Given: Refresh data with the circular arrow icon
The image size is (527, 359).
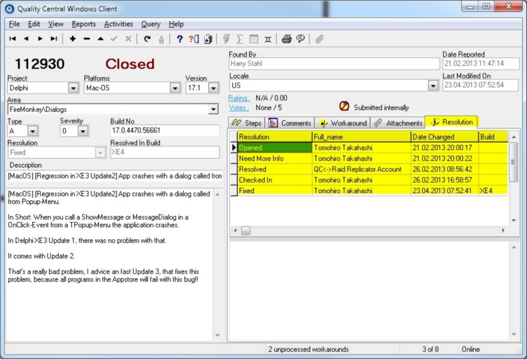Looking at the screenshot, I should (147, 39).
